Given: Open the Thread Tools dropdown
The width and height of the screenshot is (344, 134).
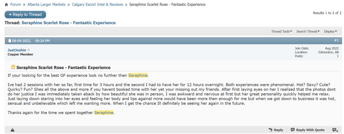Looking at the screenshot, I should [282, 31].
